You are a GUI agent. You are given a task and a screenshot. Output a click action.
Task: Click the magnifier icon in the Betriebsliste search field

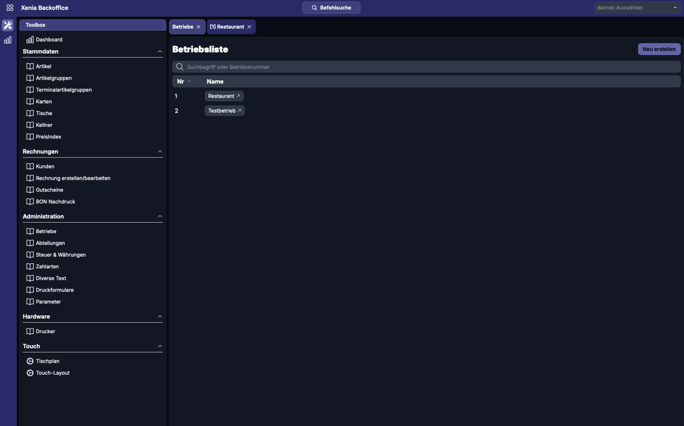(180, 67)
